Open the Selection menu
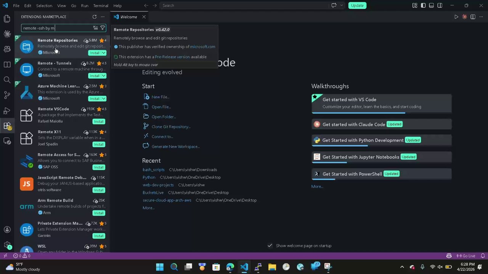The height and width of the screenshot is (274, 488). [x=44, y=5]
